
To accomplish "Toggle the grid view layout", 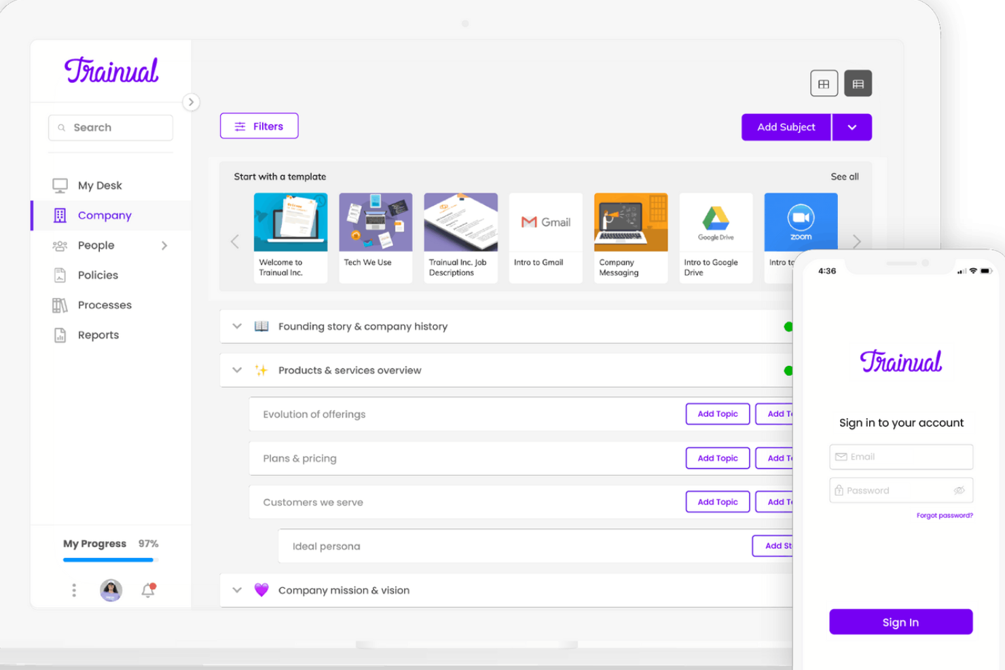I will pos(824,83).
